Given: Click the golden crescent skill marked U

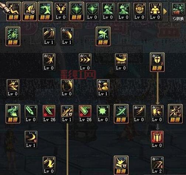Looking at the screenshot, I should coord(31,139).
